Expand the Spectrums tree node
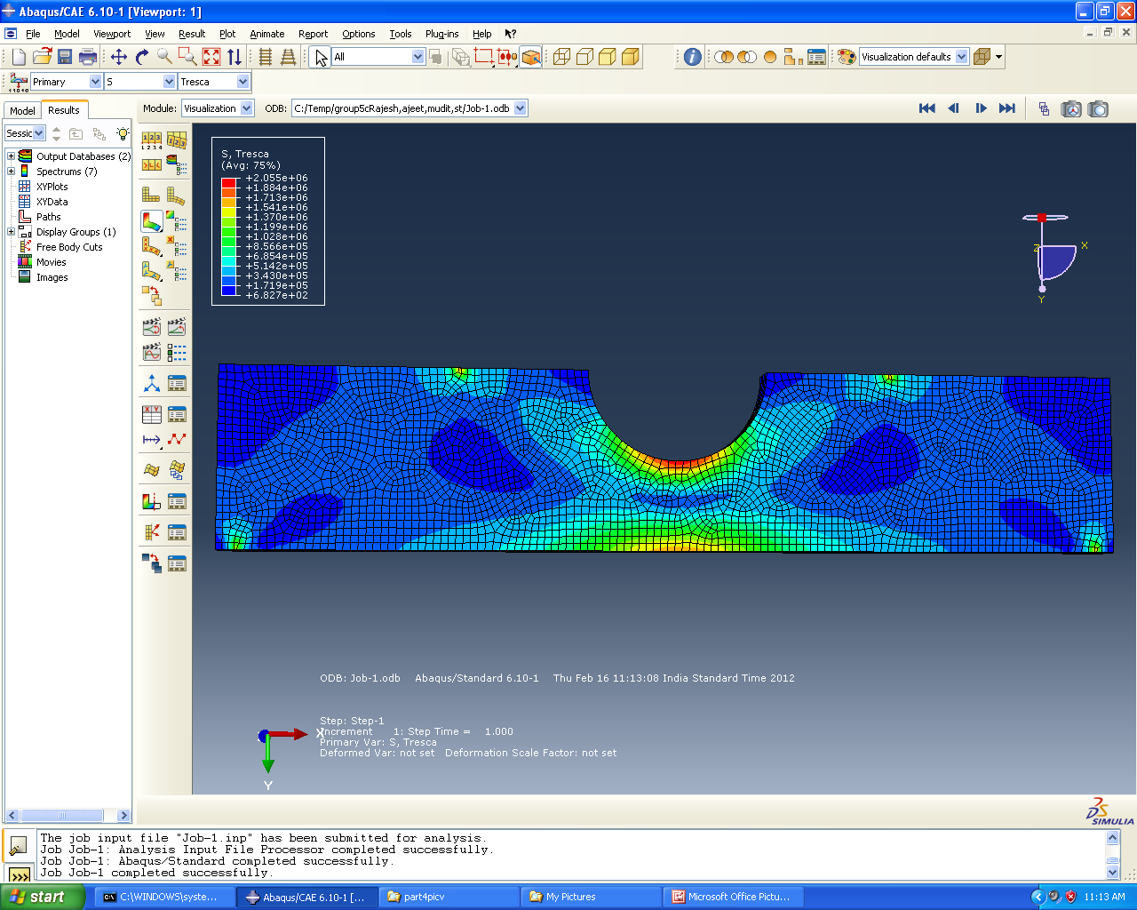The image size is (1137, 910). (12, 172)
